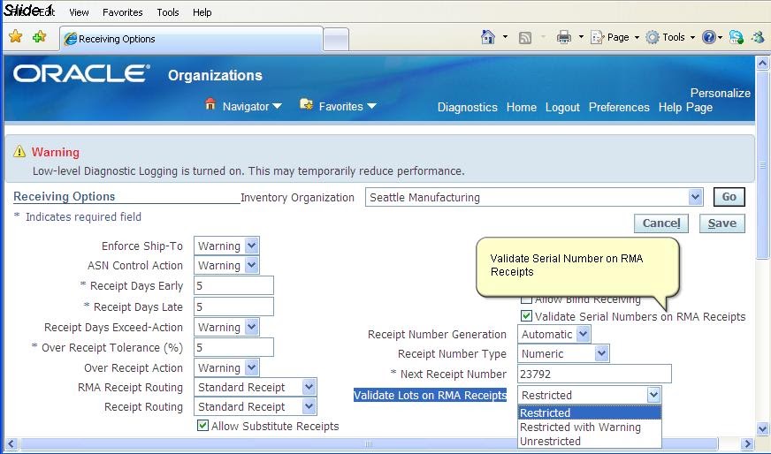Viewport: 771px width, 454px height.
Task: Click the Page toolbar dropdown arrow
Action: pos(637,37)
